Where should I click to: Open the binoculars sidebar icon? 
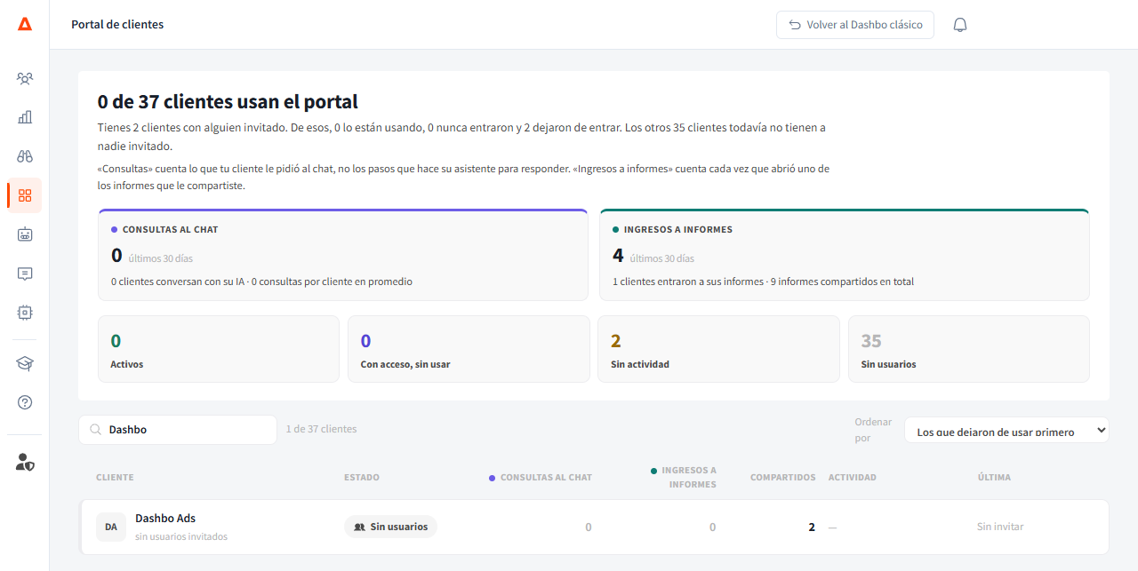(x=25, y=156)
